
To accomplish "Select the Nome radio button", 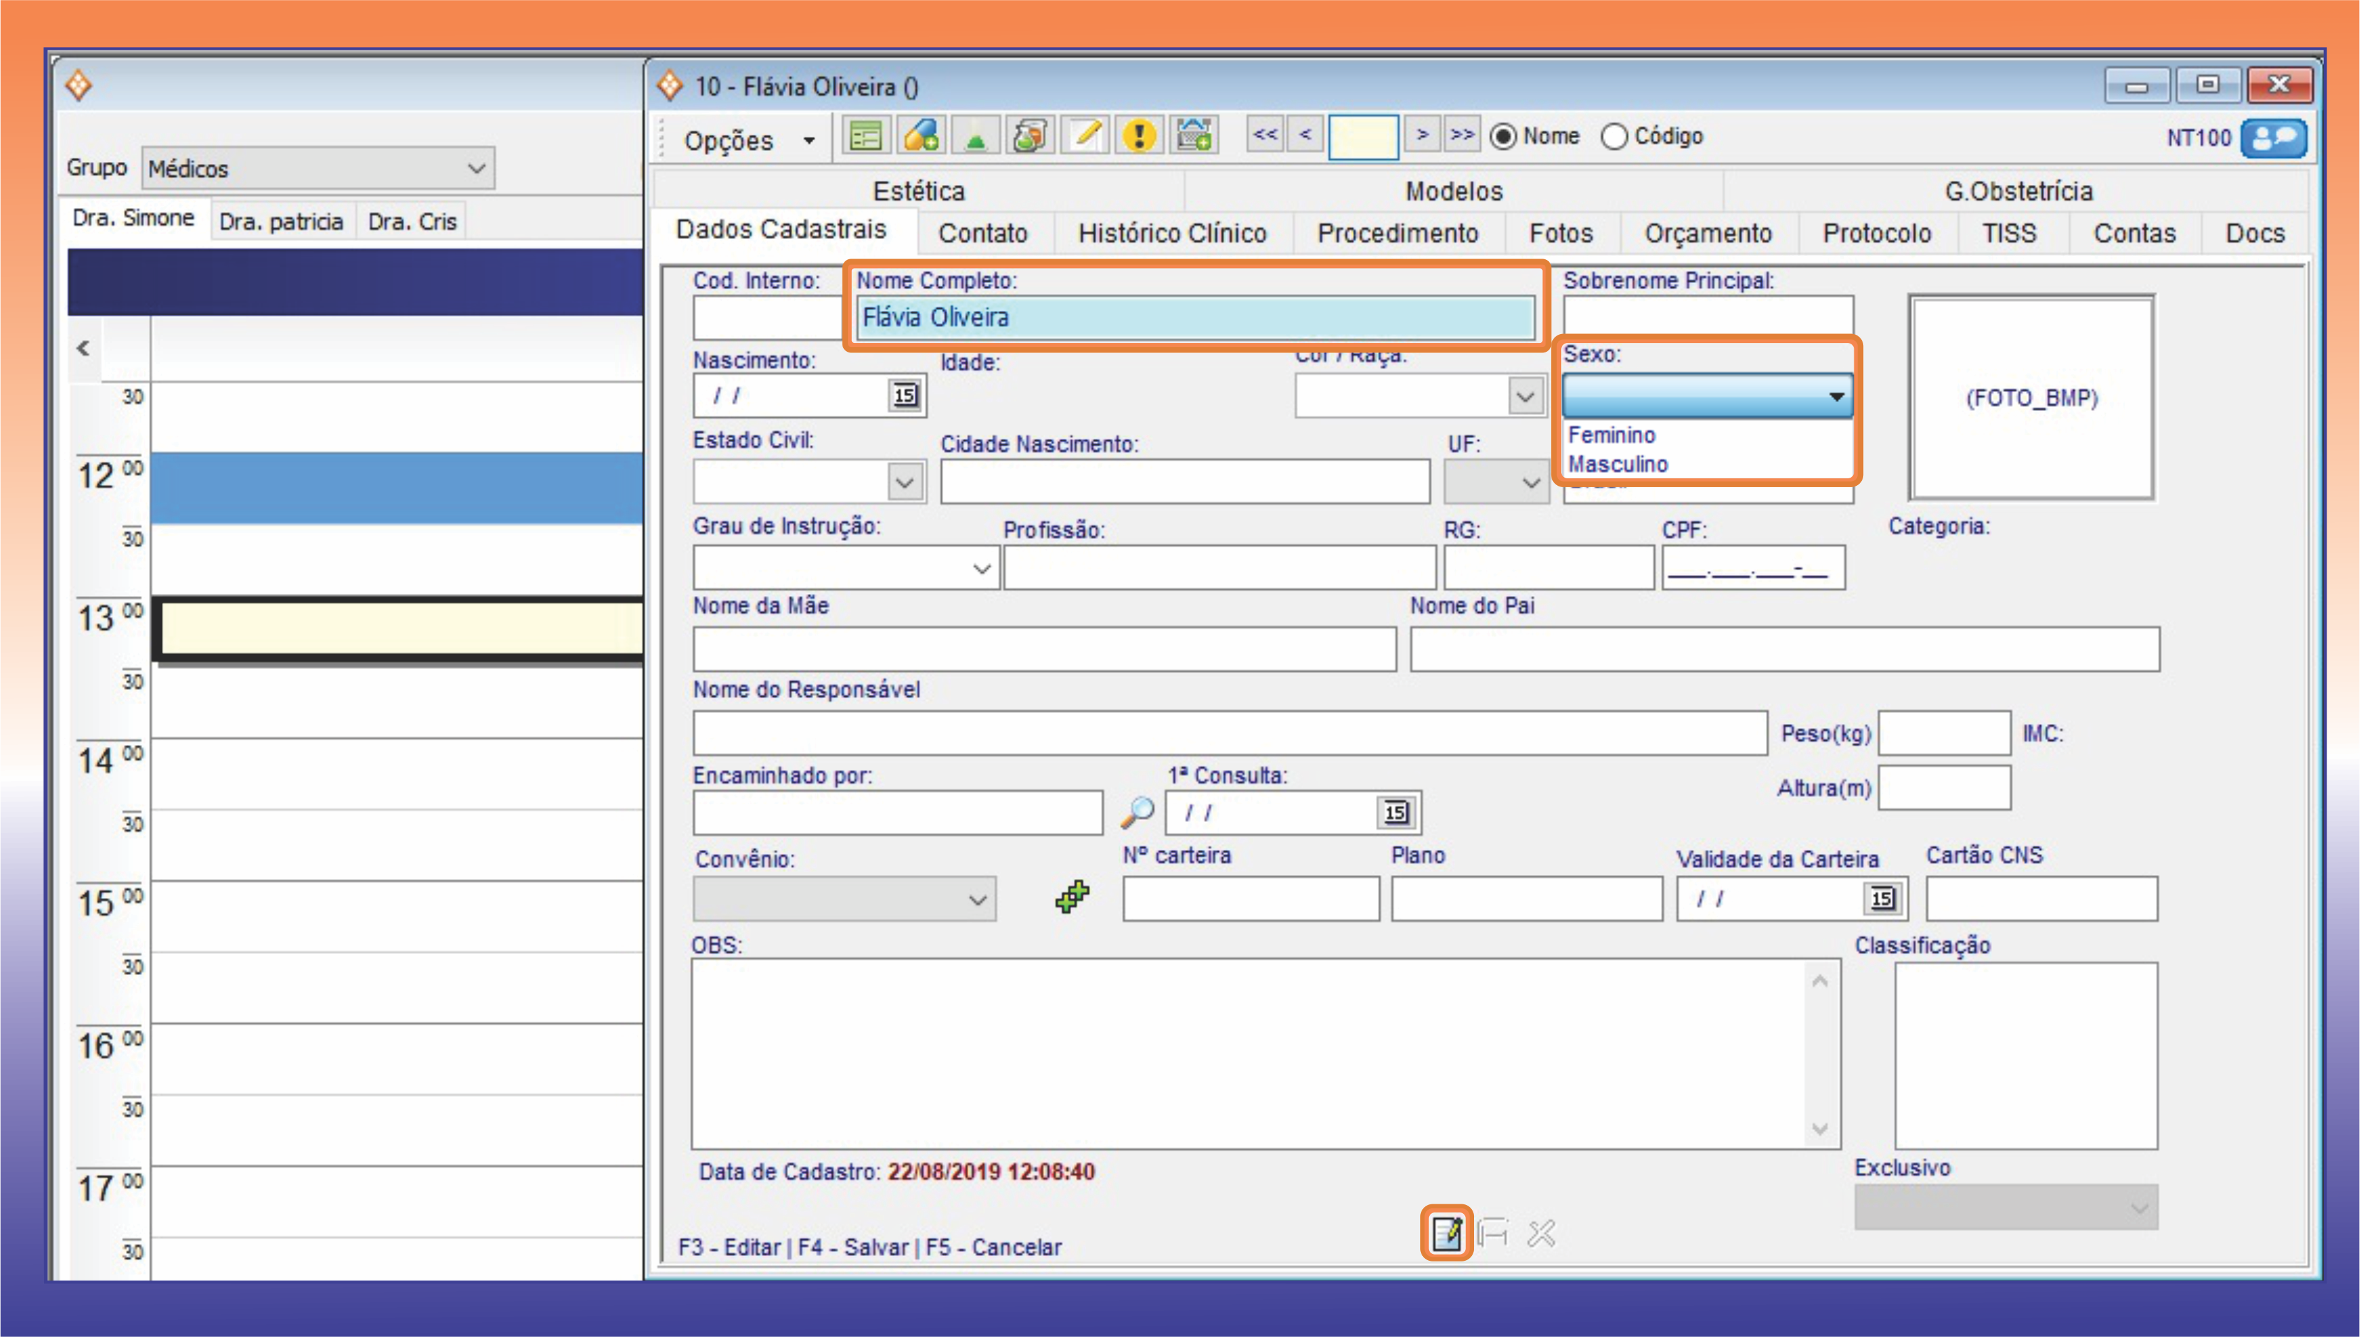I will click(1503, 137).
